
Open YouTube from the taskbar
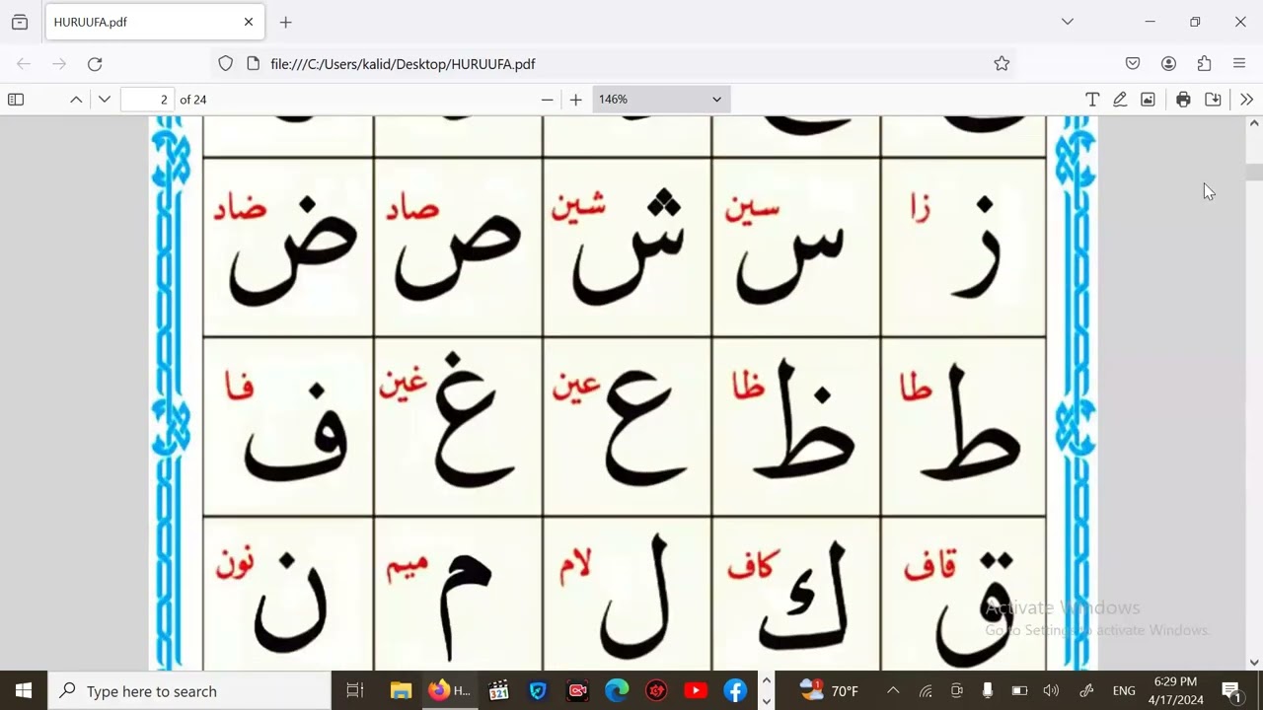(696, 691)
